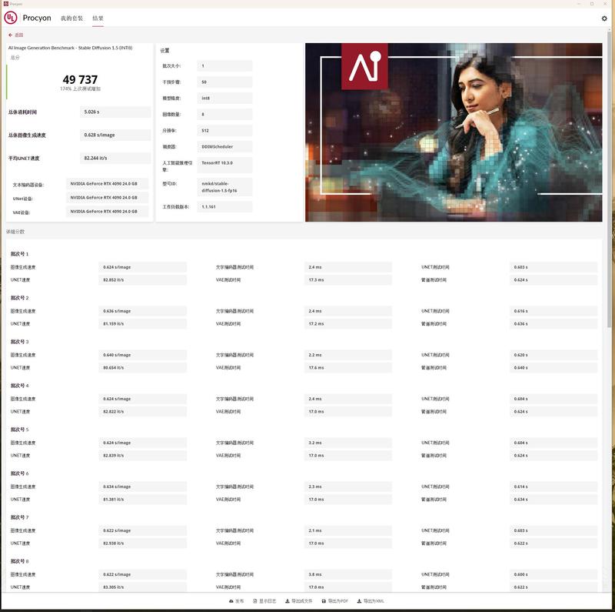Click batch 2 speed 0.636 s/image
The image size is (615, 612).
coord(142,311)
